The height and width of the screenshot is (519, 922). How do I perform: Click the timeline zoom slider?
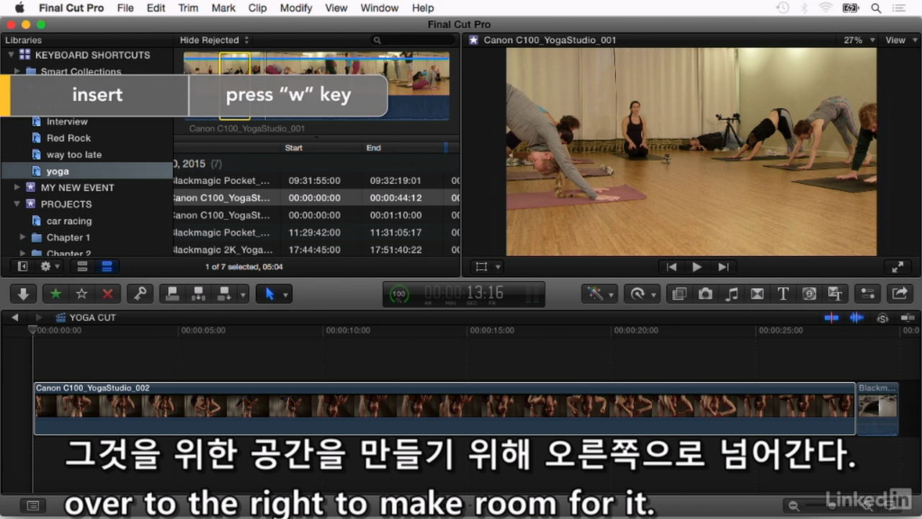coord(832,506)
